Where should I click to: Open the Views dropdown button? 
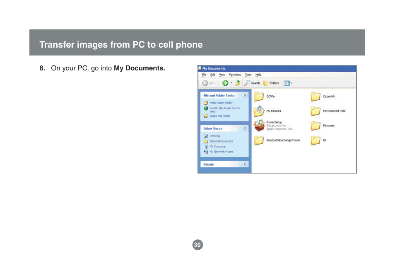tap(288, 83)
